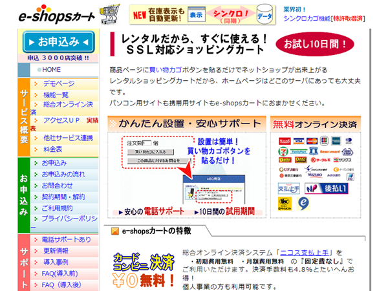
Task: Open the sidebar お申込み link
Action: tap(54, 163)
